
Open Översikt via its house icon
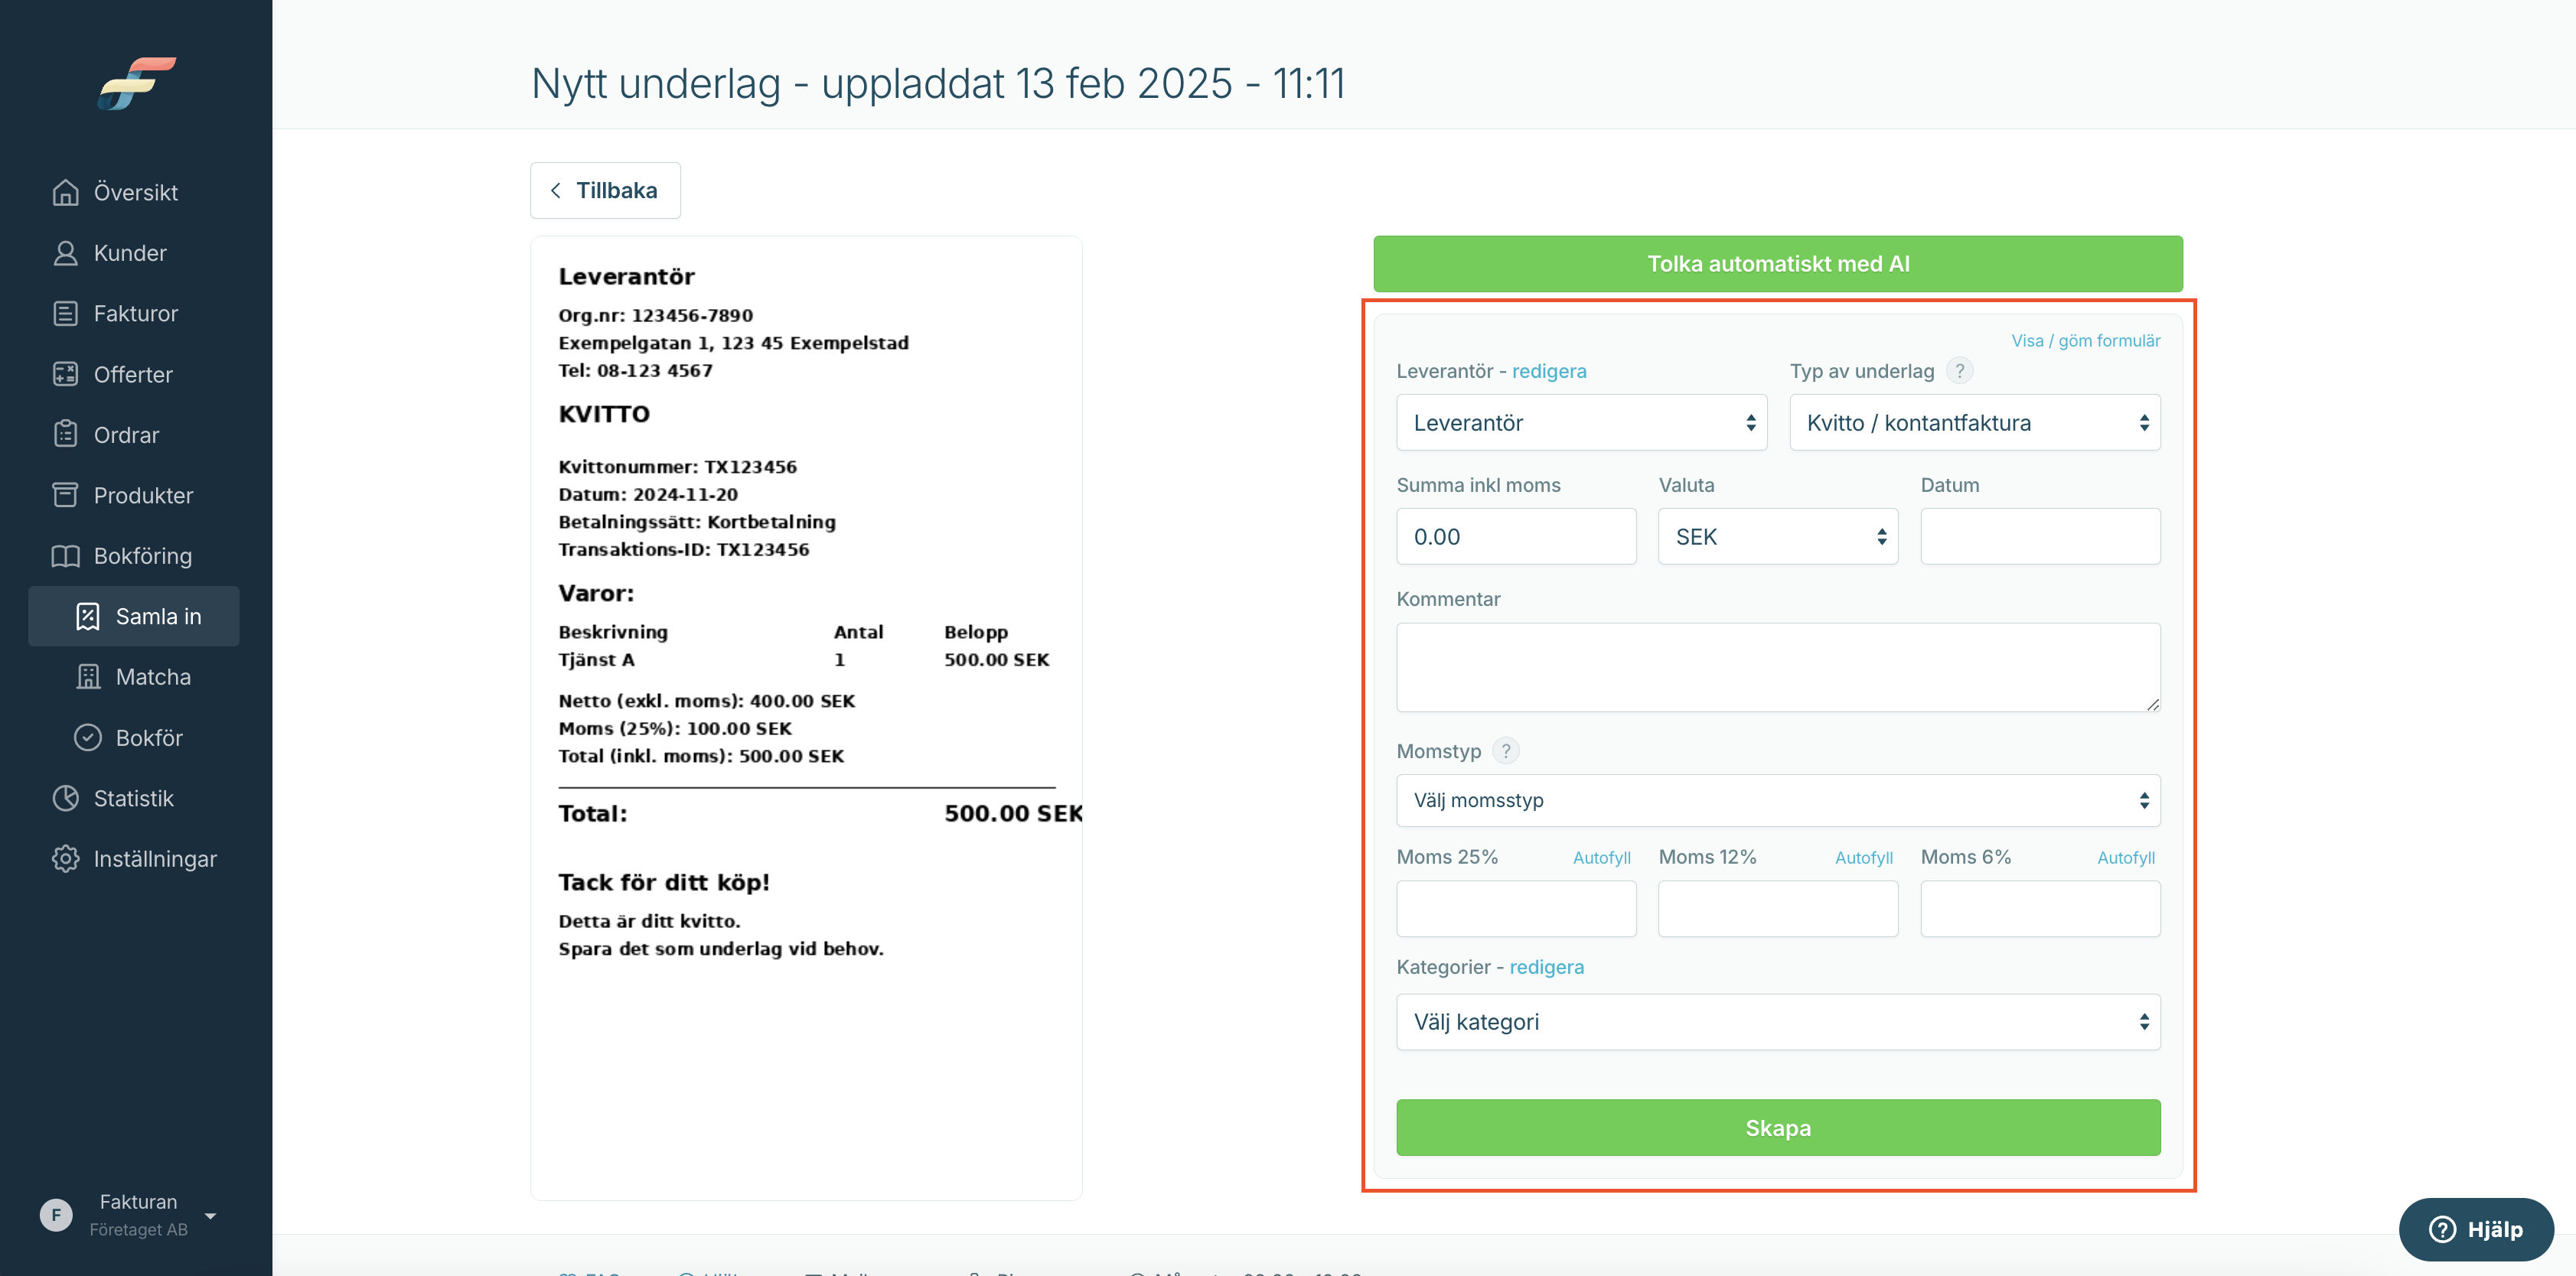[65, 192]
